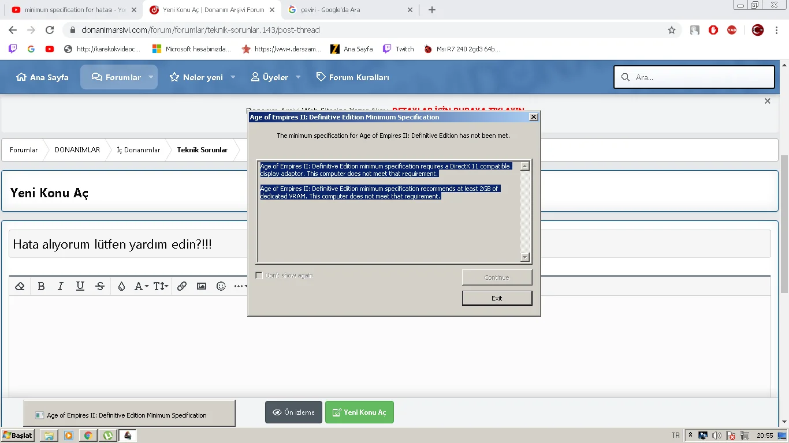789x443 pixels.
Task: Bookmark this page with the star icon
Action: [x=672, y=30]
